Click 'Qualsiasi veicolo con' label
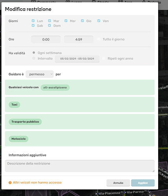 (24, 87)
